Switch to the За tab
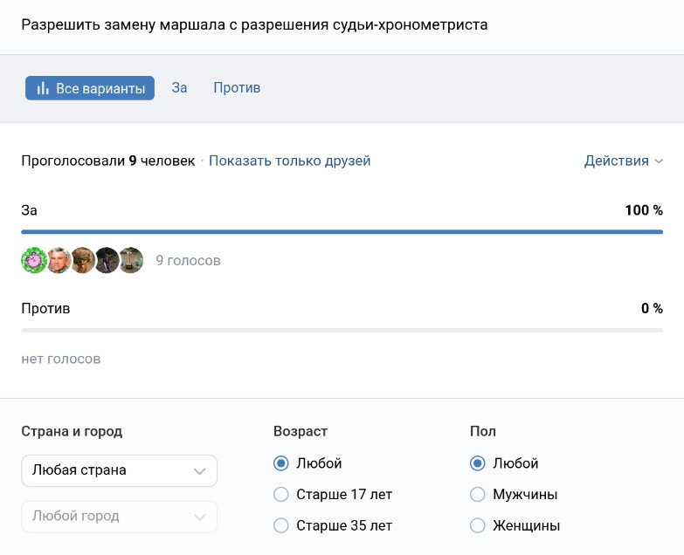The width and height of the screenshot is (684, 555). [x=179, y=88]
